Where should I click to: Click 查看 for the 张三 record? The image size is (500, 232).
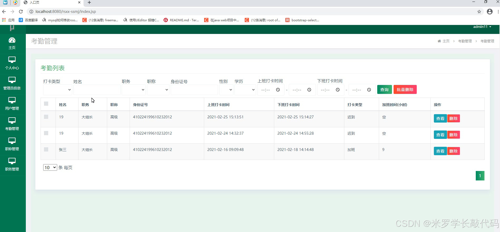[440, 151]
